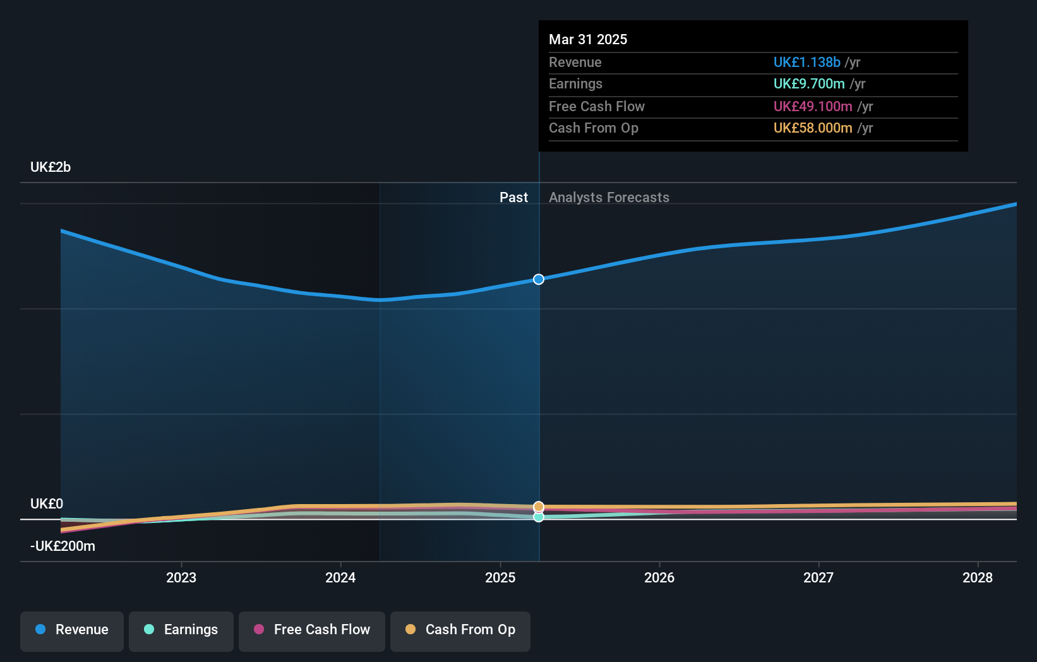The image size is (1037, 662).
Task: Click the 2026 axis label
Action: pyautogui.click(x=659, y=577)
